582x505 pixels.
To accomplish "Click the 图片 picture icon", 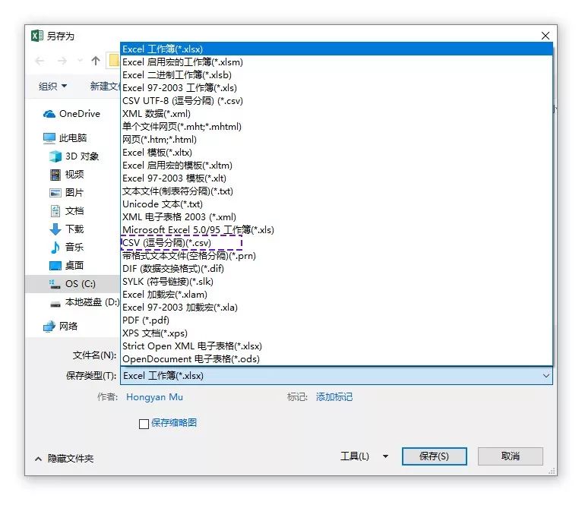I will coord(55,193).
